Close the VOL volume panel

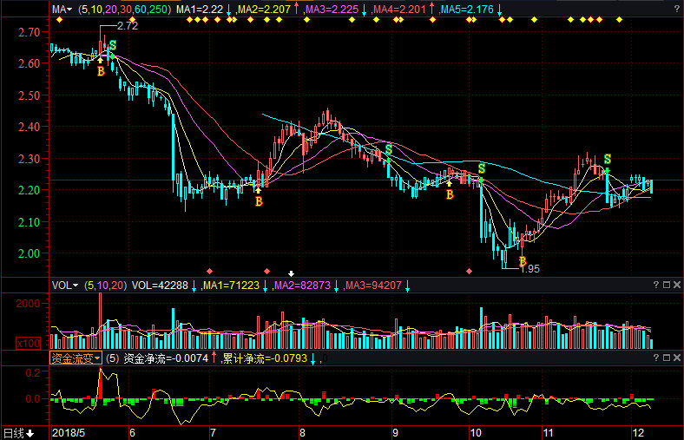tap(675, 285)
